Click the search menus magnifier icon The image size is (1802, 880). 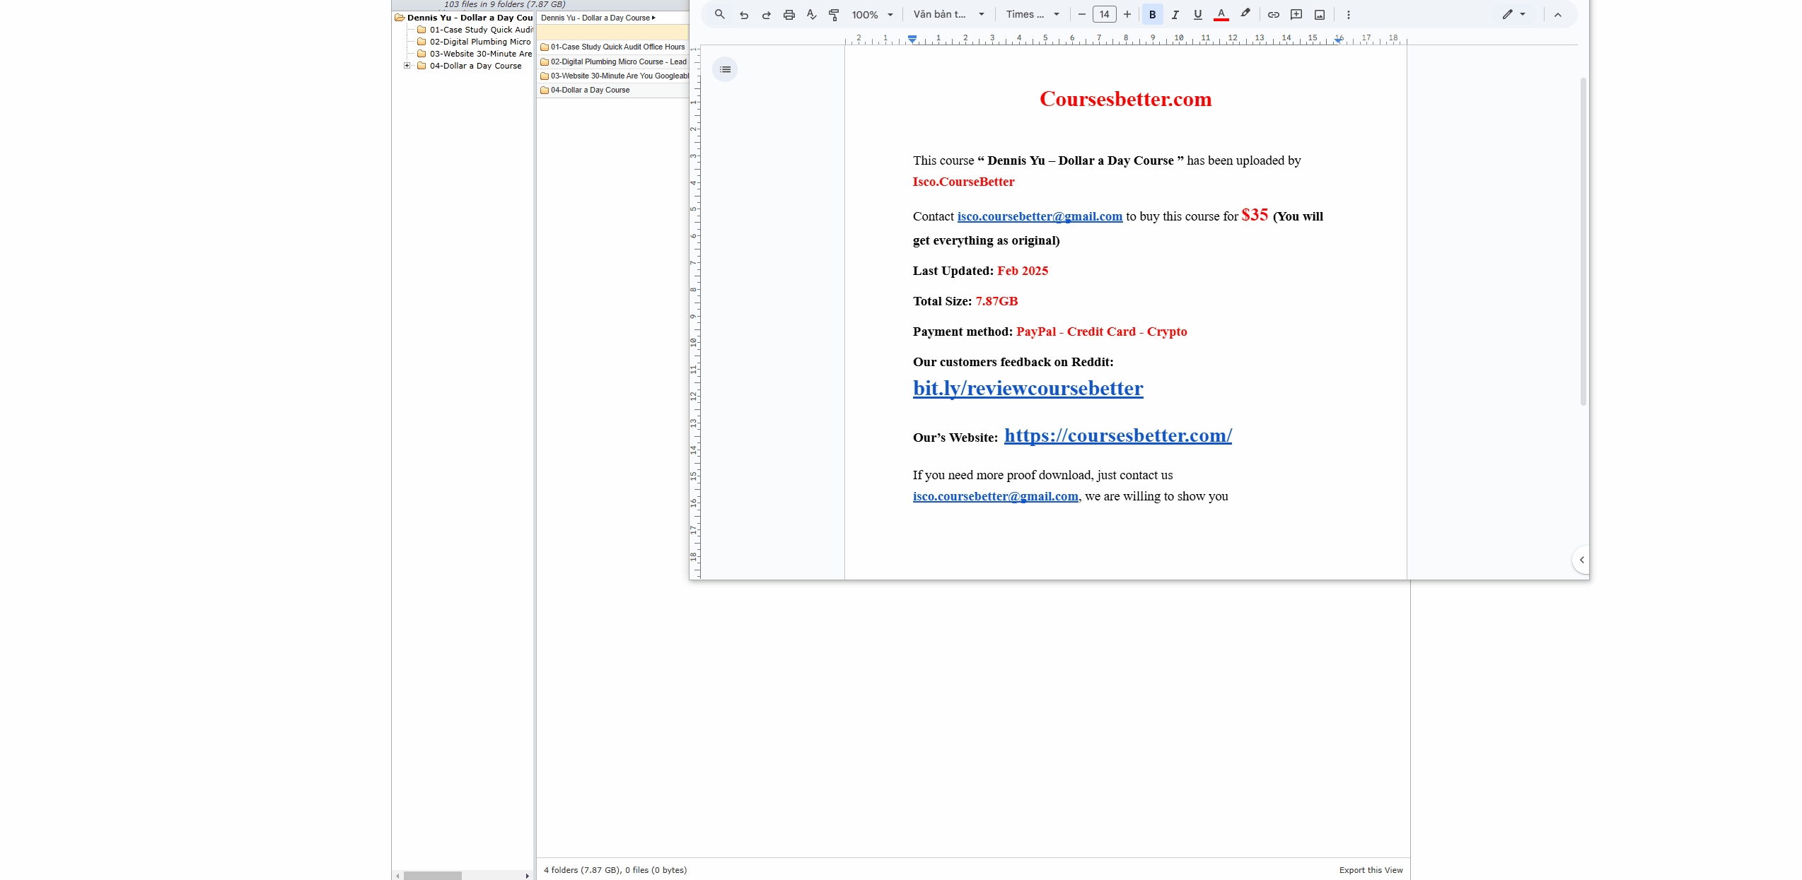[x=719, y=14]
